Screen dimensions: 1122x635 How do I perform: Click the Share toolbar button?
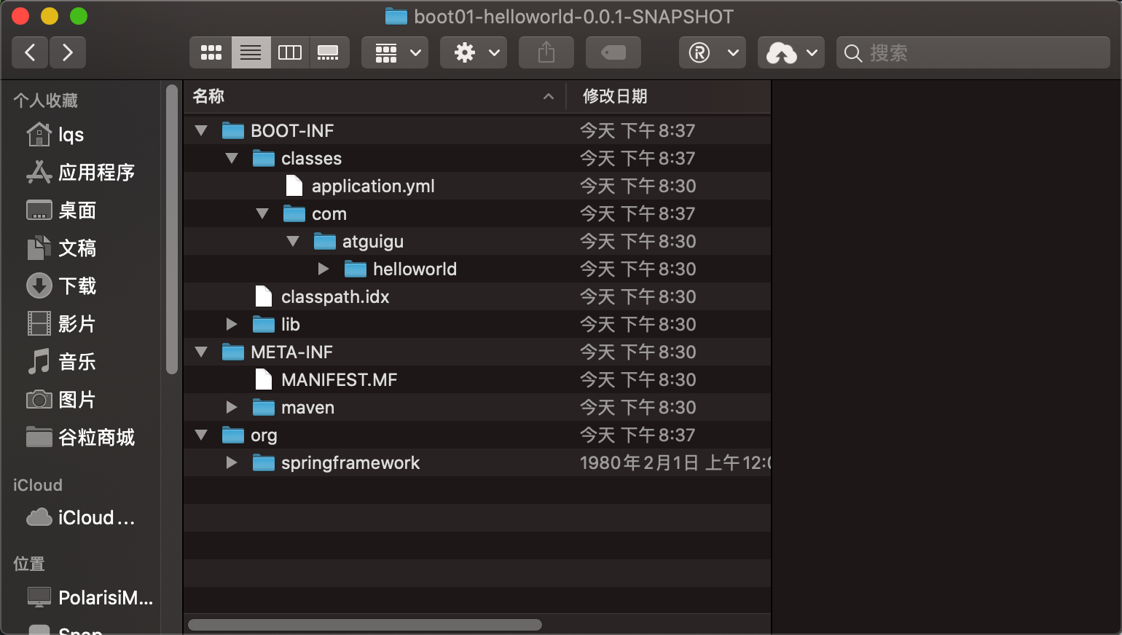(x=546, y=52)
